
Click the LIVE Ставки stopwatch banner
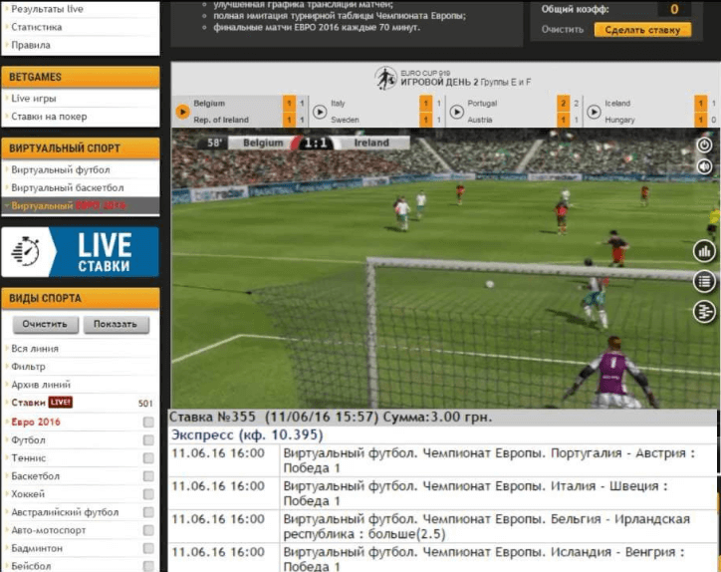[80, 252]
